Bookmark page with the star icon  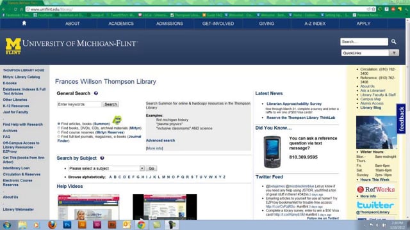(373, 9)
